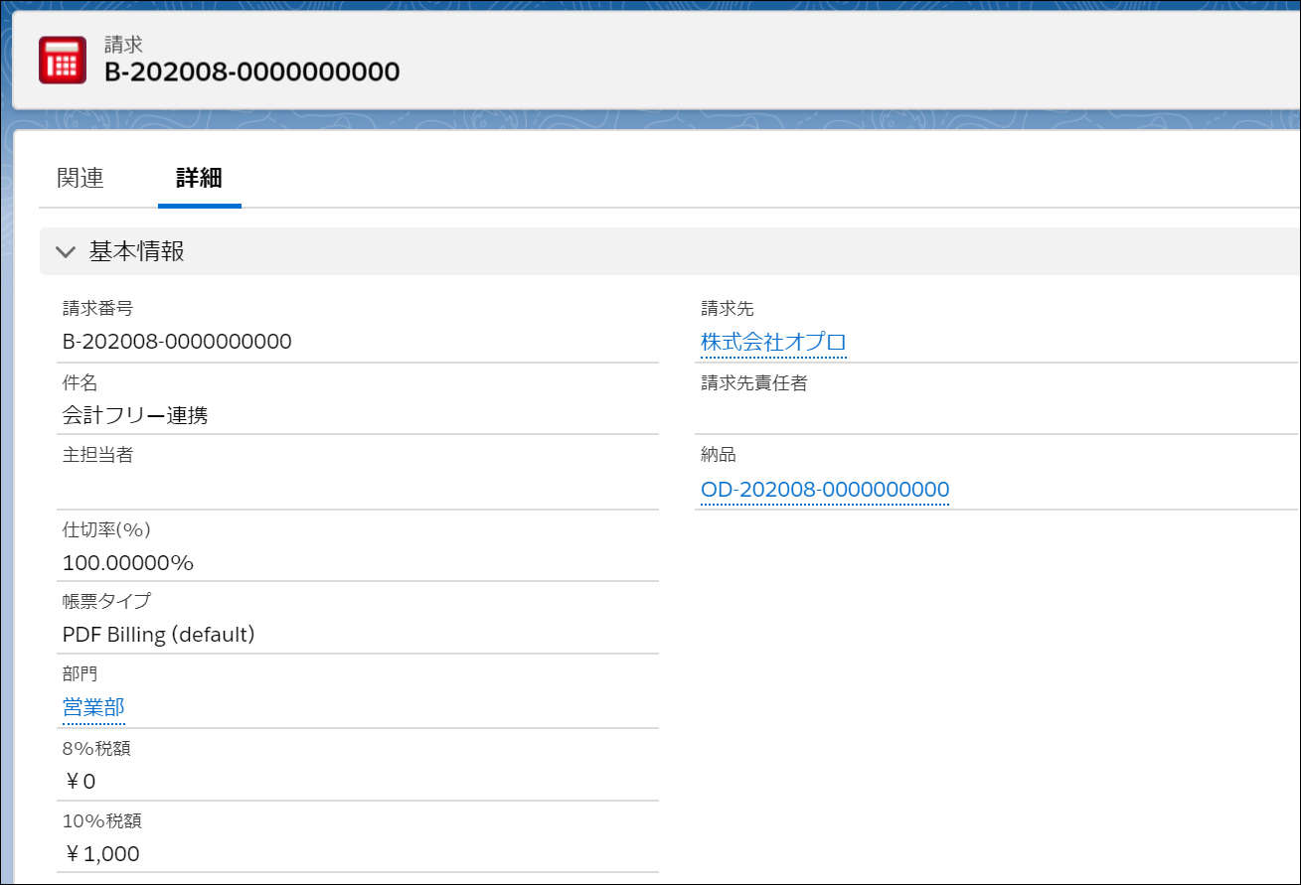Click the 請求番号 field value
The image size is (1301, 885).
click(177, 343)
